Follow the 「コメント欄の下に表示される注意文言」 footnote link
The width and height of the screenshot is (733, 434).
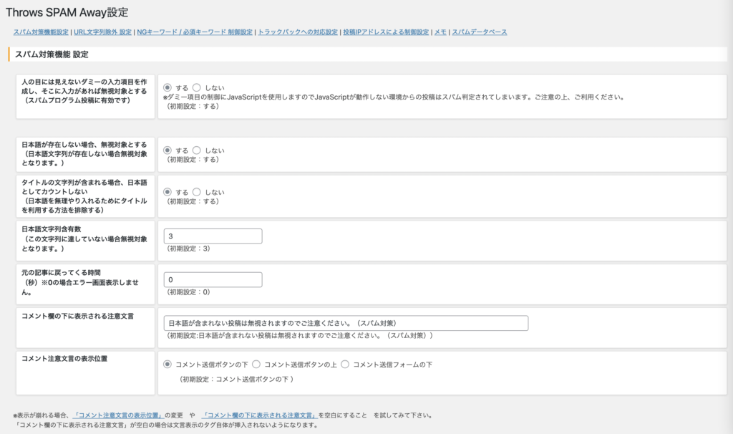click(x=259, y=415)
